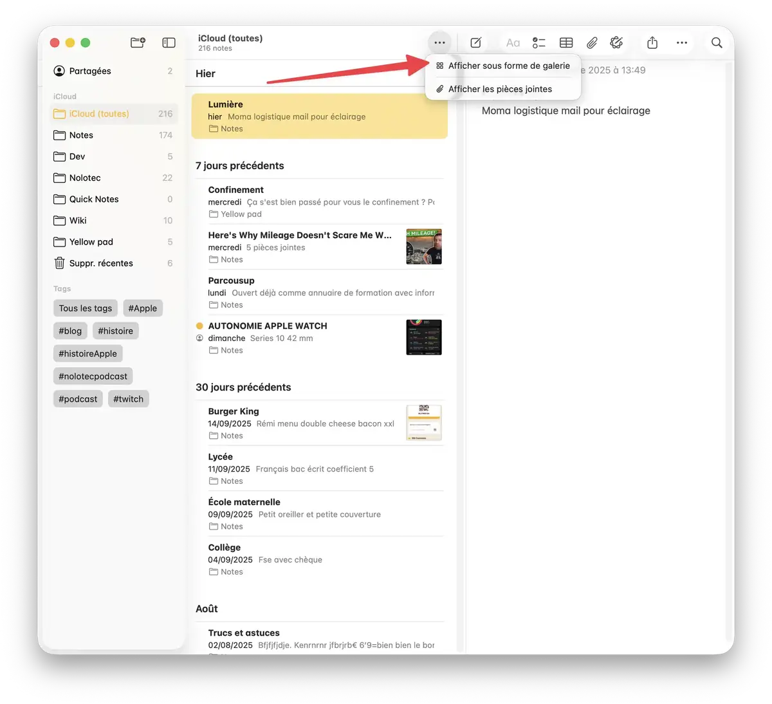This screenshot has width=772, height=704.
Task: Open the Writing Tools icon
Action: (616, 42)
